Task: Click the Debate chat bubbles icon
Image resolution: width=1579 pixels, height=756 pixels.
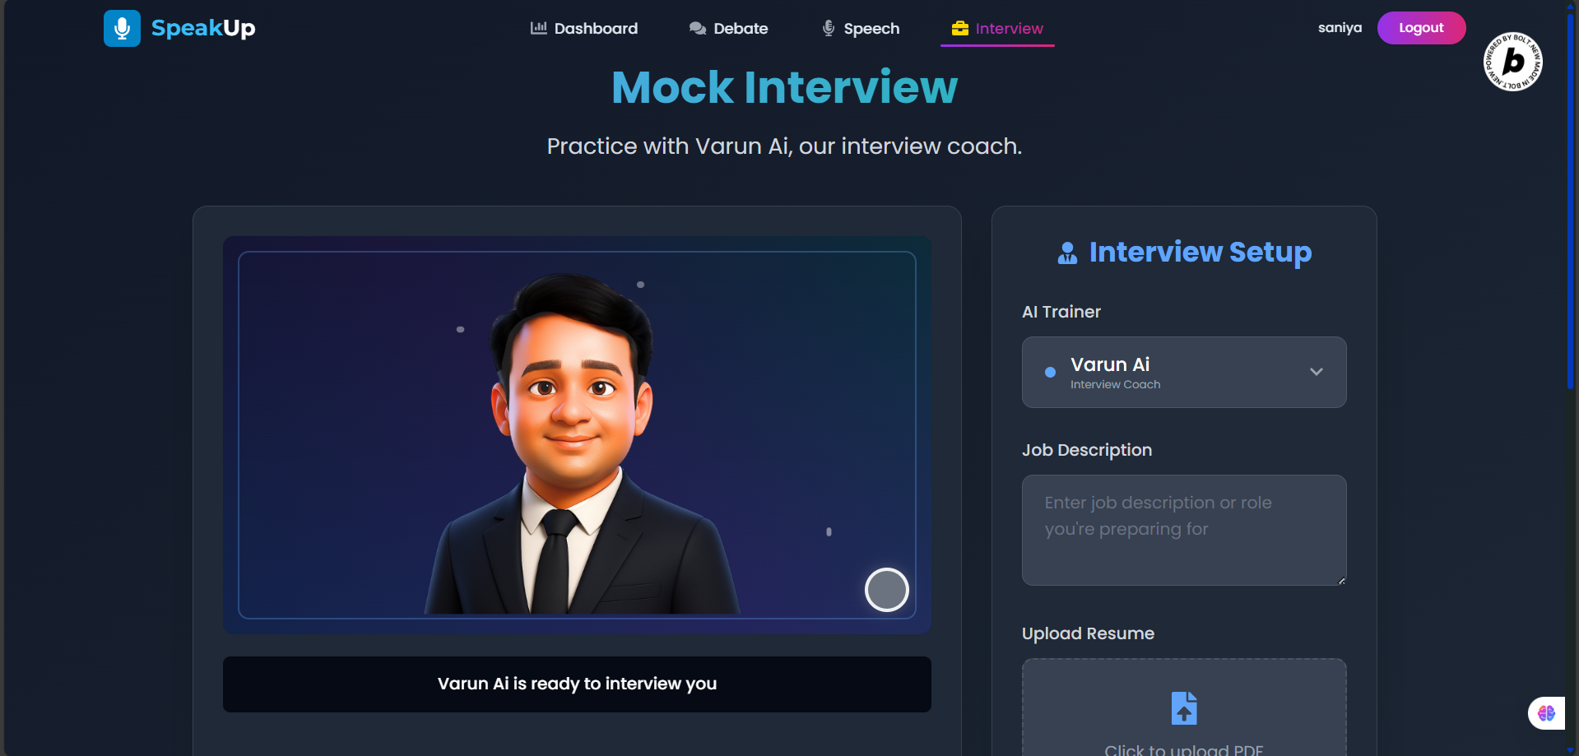Action: tap(698, 28)
